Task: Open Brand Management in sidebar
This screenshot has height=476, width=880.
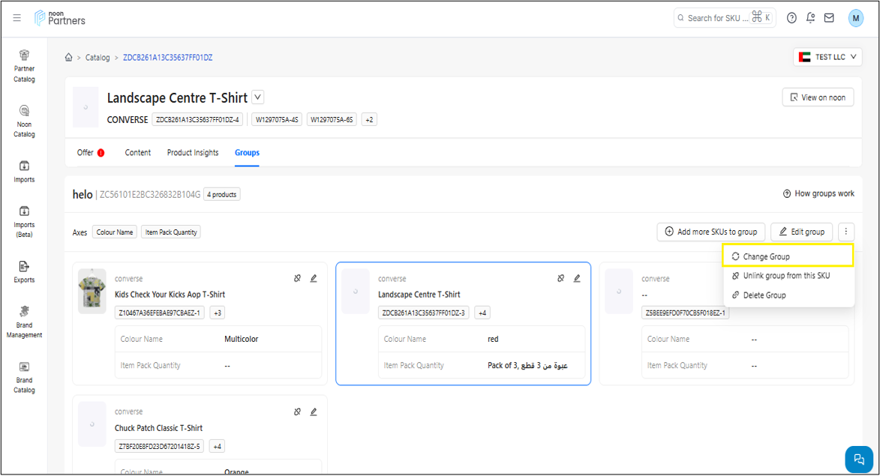Action: [24, 322]
